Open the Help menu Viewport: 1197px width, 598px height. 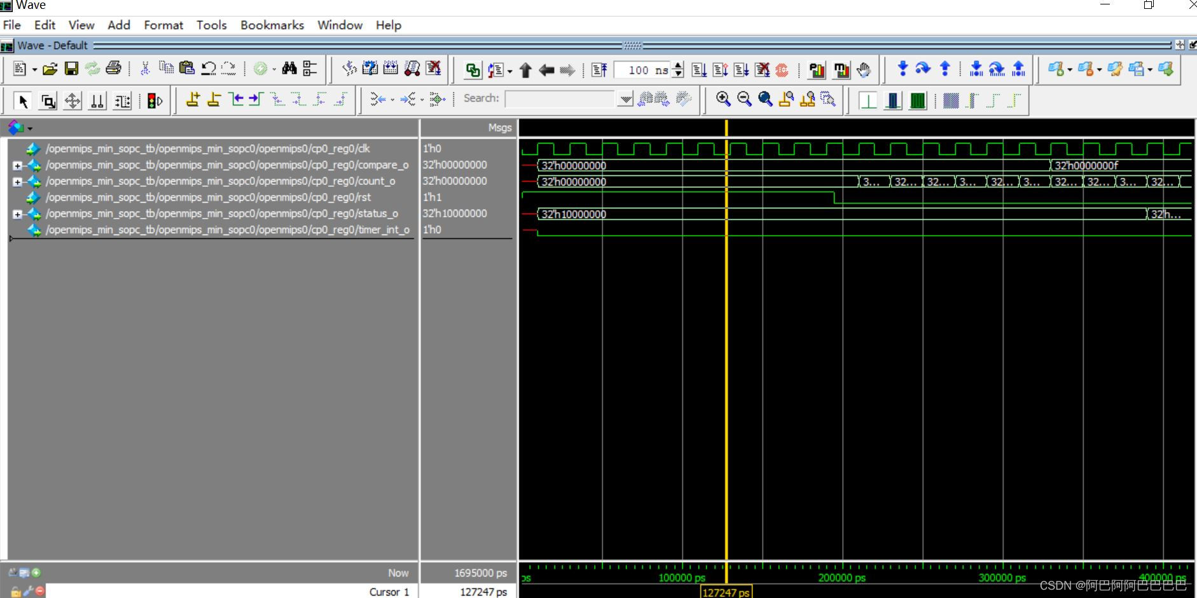(389, 25)
